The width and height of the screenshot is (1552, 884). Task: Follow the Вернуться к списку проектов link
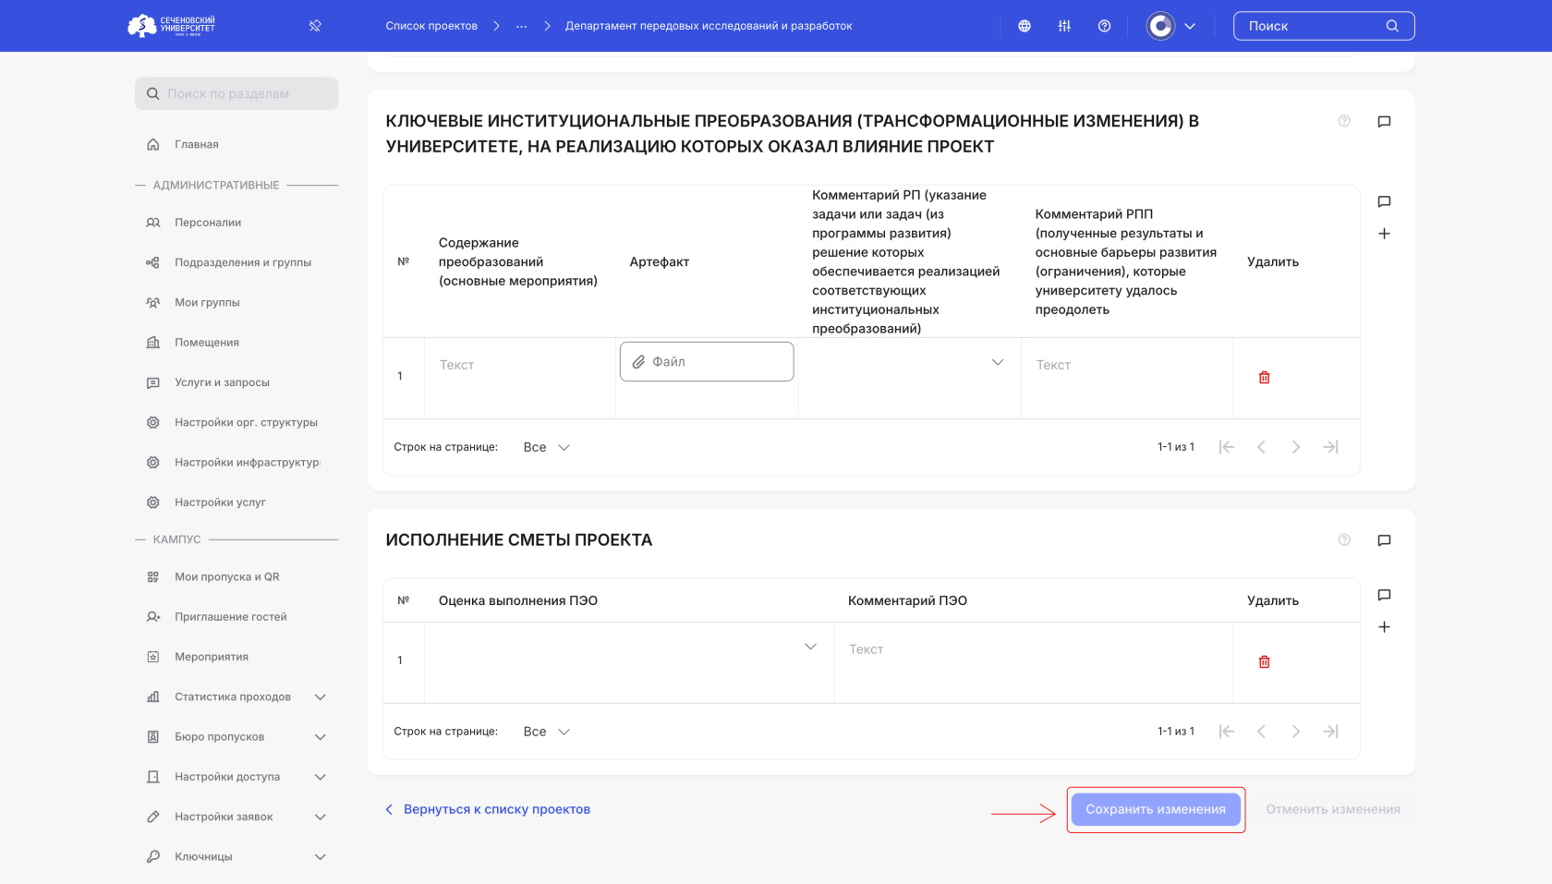[x=496, y=809]
